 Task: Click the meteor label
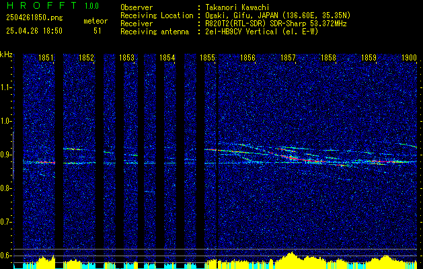coord(95,21)
